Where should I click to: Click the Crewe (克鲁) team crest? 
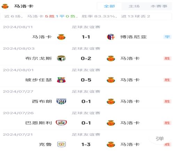[62, 144]
